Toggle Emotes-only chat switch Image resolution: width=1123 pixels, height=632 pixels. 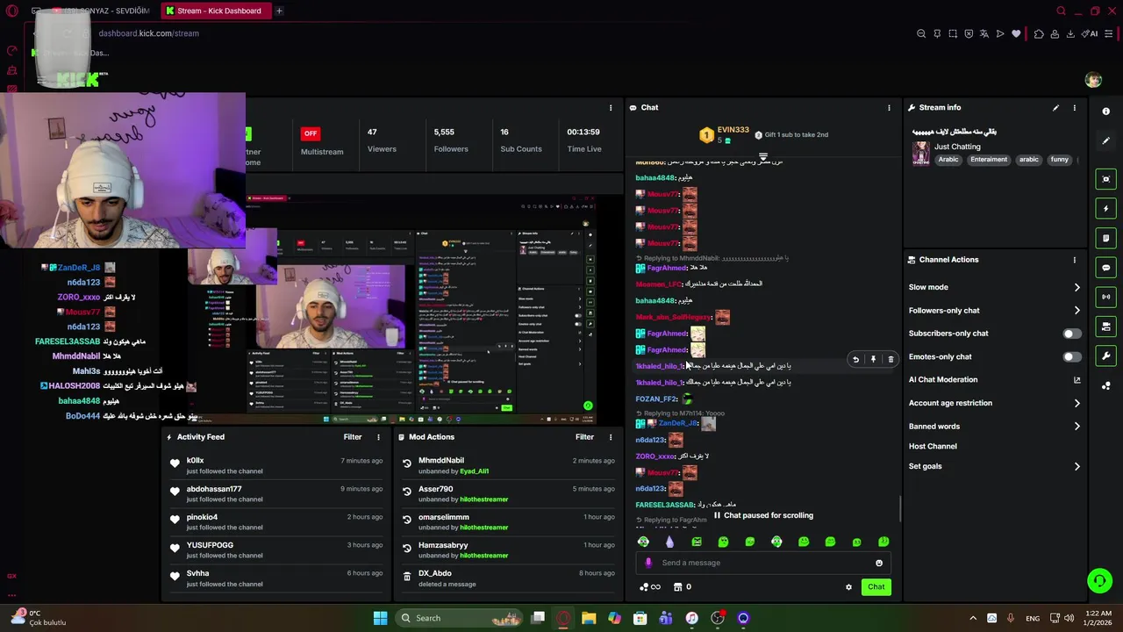[x=1071, y=357]
